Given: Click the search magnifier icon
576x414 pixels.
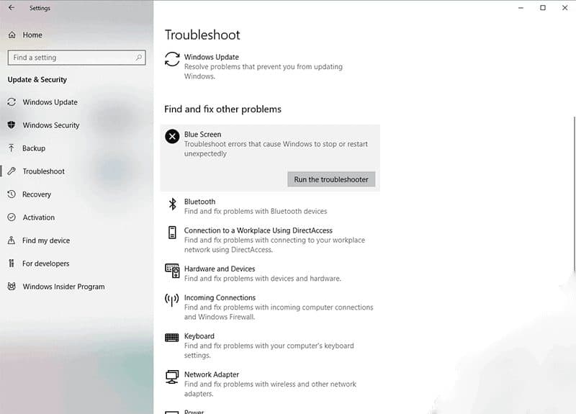Looking at the screenshot, I should coord(138,58).
